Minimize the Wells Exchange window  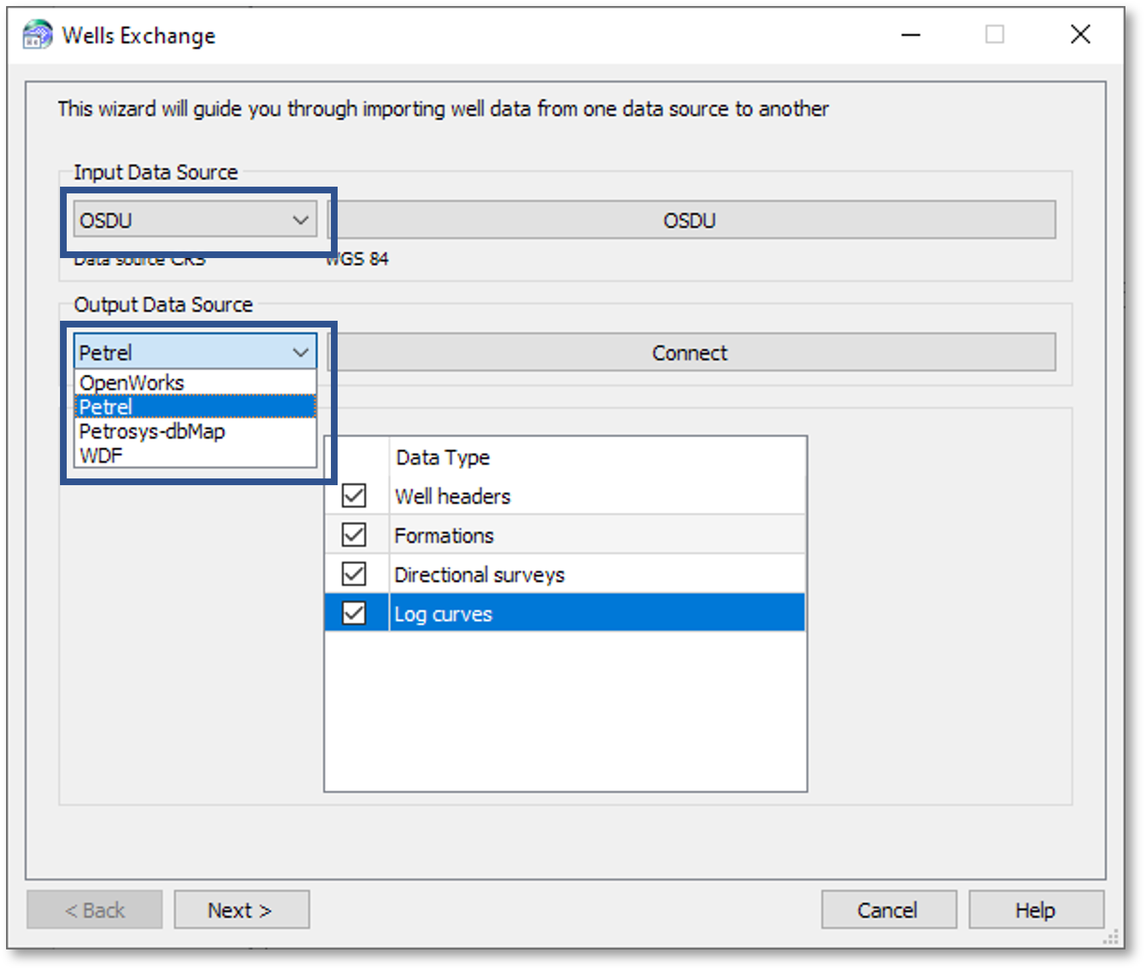coord(910,35)
